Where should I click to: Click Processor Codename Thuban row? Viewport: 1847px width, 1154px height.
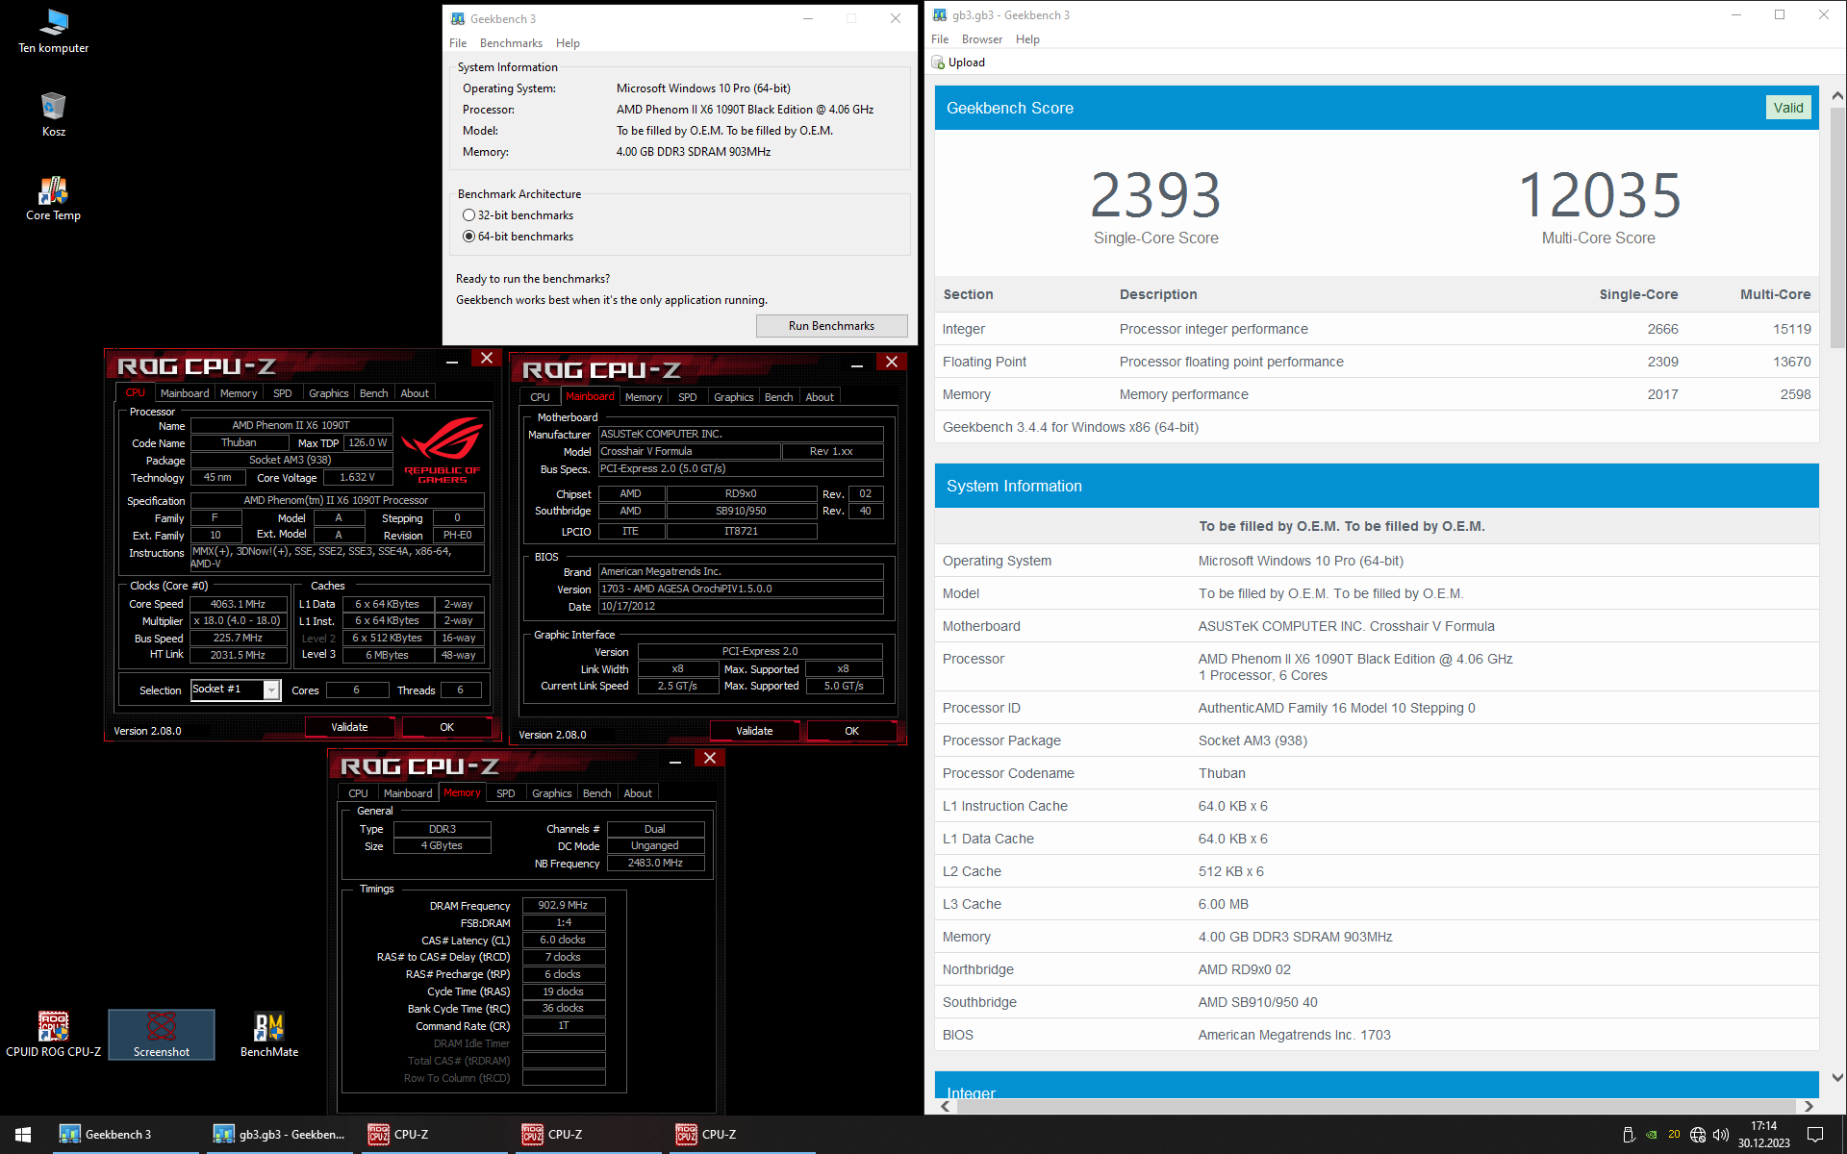[x=1377, y=773]
